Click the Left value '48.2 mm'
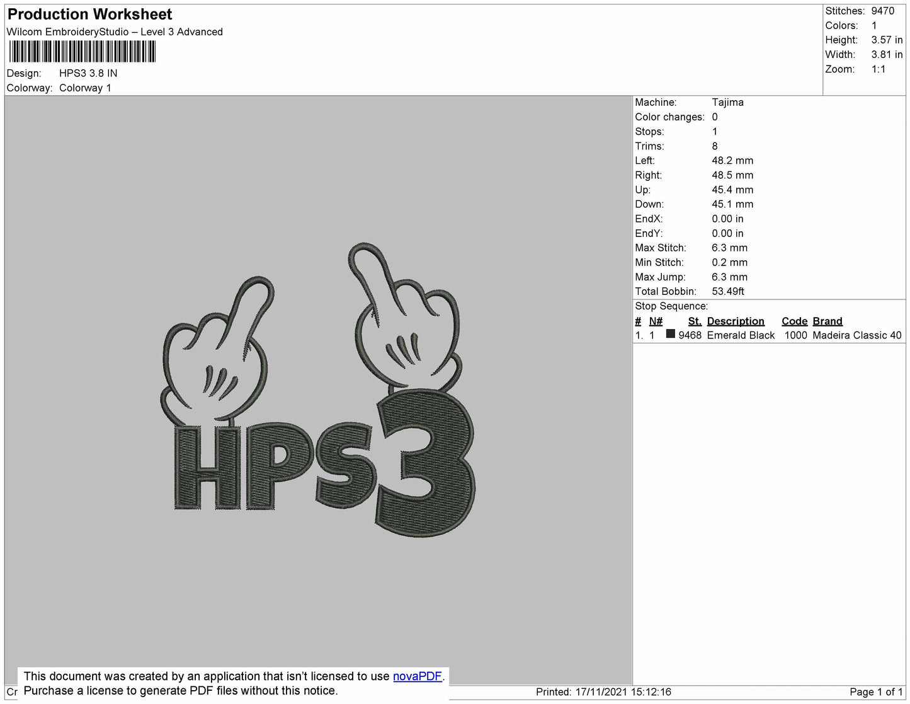Screen dimensions: 910x704 (x=732, y=161)
